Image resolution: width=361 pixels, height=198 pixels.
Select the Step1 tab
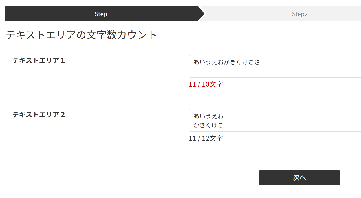pyautogui.click(x=102, y=14)
